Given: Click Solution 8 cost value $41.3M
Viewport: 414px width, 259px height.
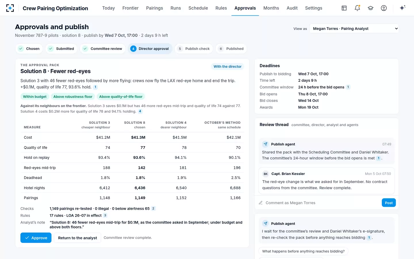Looking at the screenshot, I should click(x=138, y=138).
